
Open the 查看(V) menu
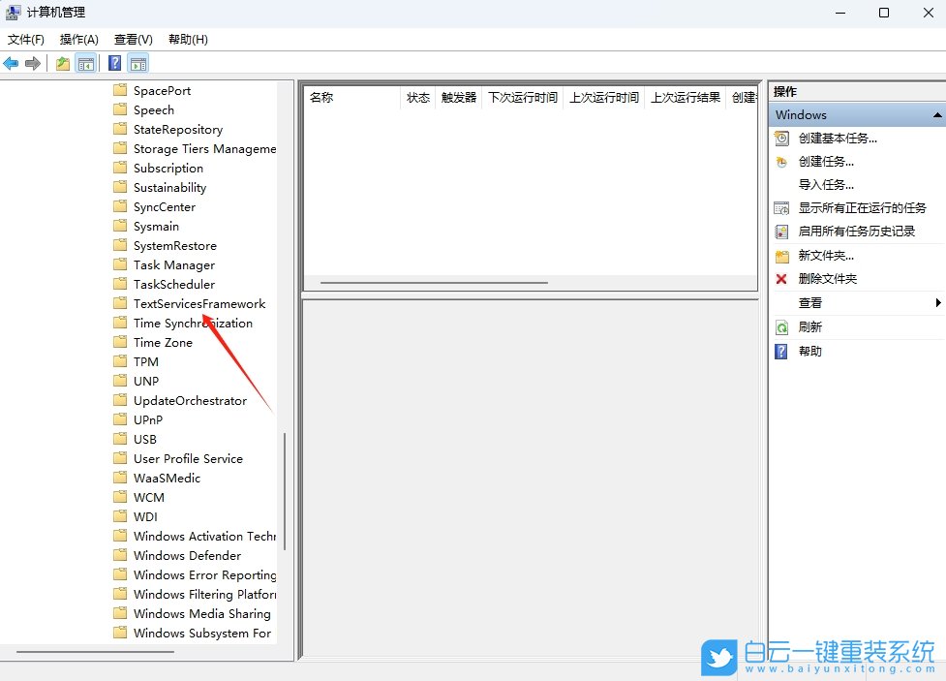pyautogui.click(x=133, y=40)
